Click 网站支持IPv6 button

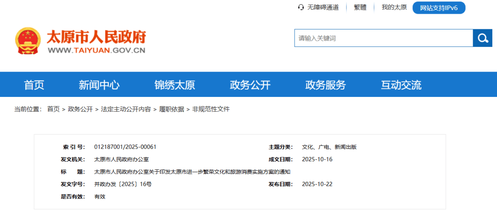click(x=439, y=8)
